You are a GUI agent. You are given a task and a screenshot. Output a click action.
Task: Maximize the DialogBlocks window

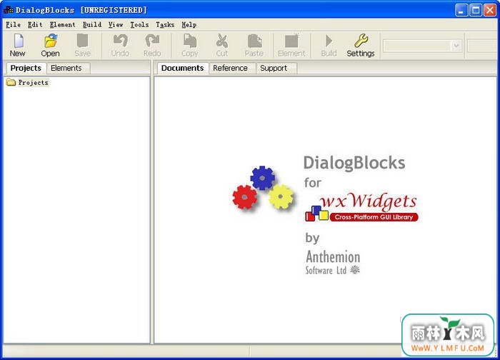pos(476,10)
